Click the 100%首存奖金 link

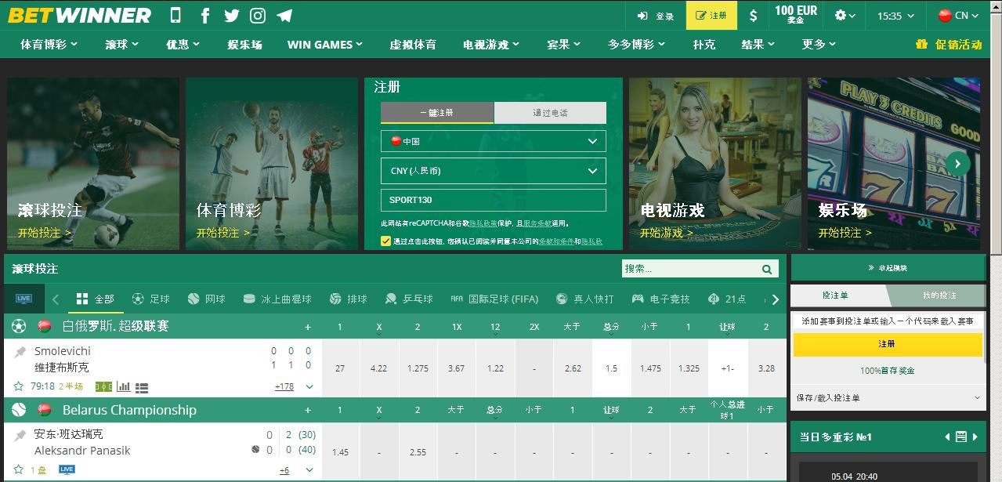(888, 370)
